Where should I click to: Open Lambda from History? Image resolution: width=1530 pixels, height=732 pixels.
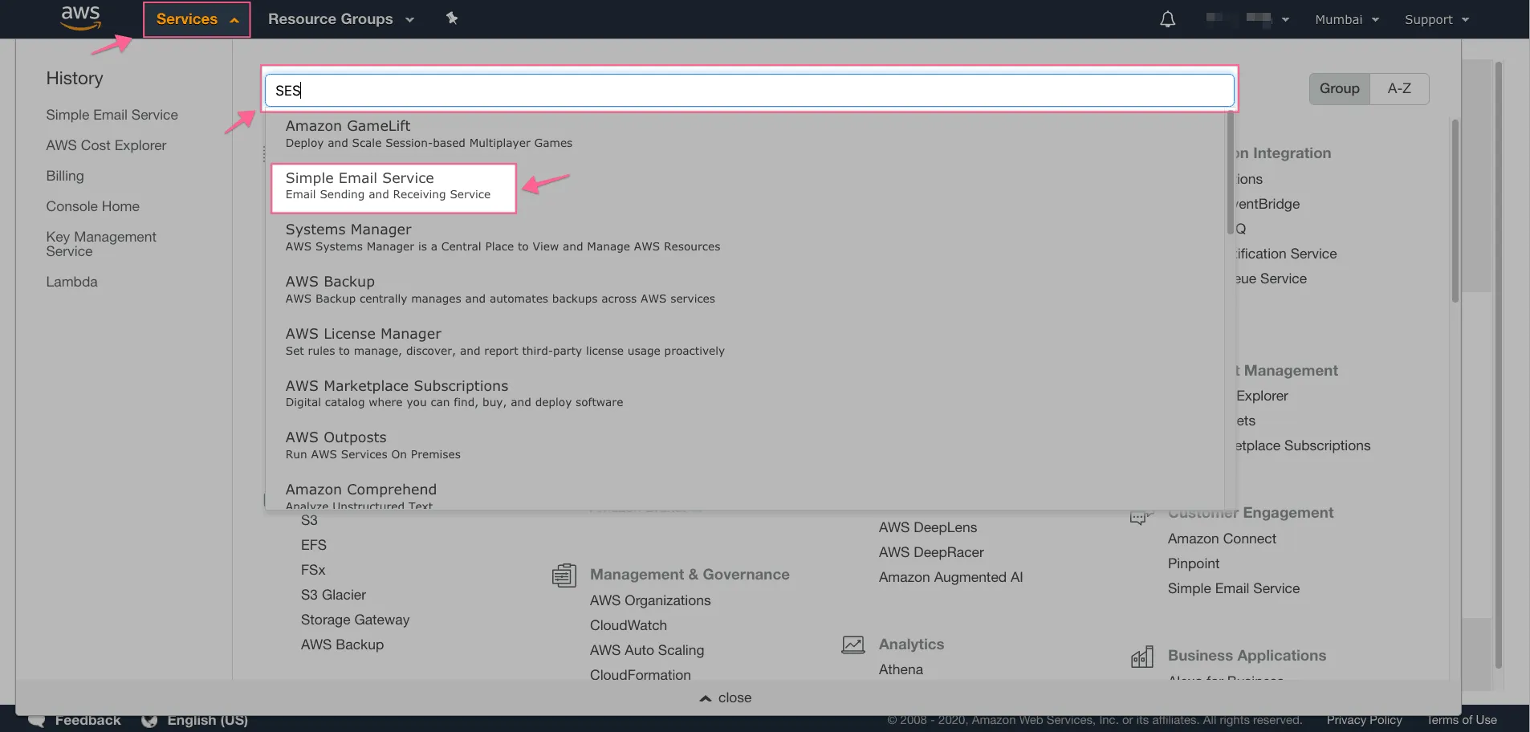71,282
